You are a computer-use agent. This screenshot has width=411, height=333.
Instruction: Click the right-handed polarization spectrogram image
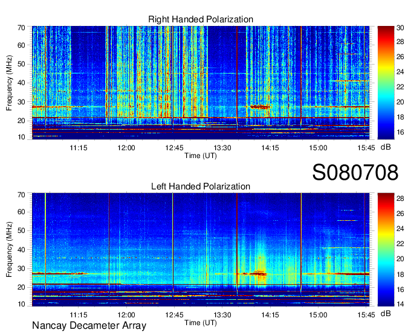pyautogui.click(x=201, y=83)
